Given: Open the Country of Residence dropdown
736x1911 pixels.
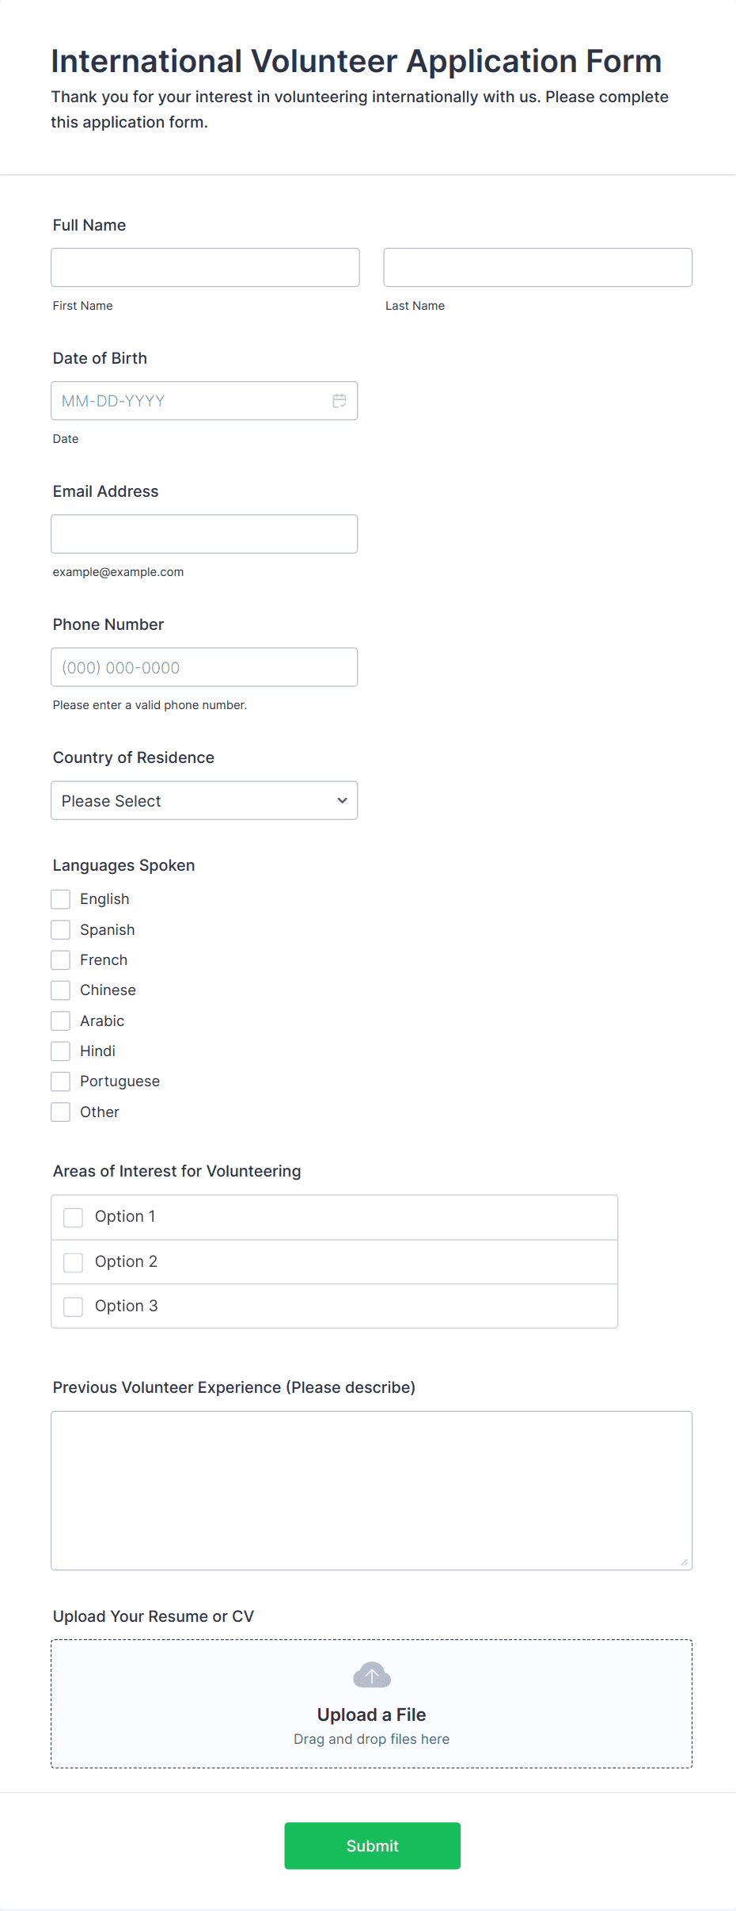Looking at the screenshot, I should pos(204,801).
